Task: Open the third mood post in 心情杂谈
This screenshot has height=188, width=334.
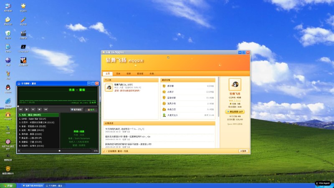Action: click(x=159, y=145)
